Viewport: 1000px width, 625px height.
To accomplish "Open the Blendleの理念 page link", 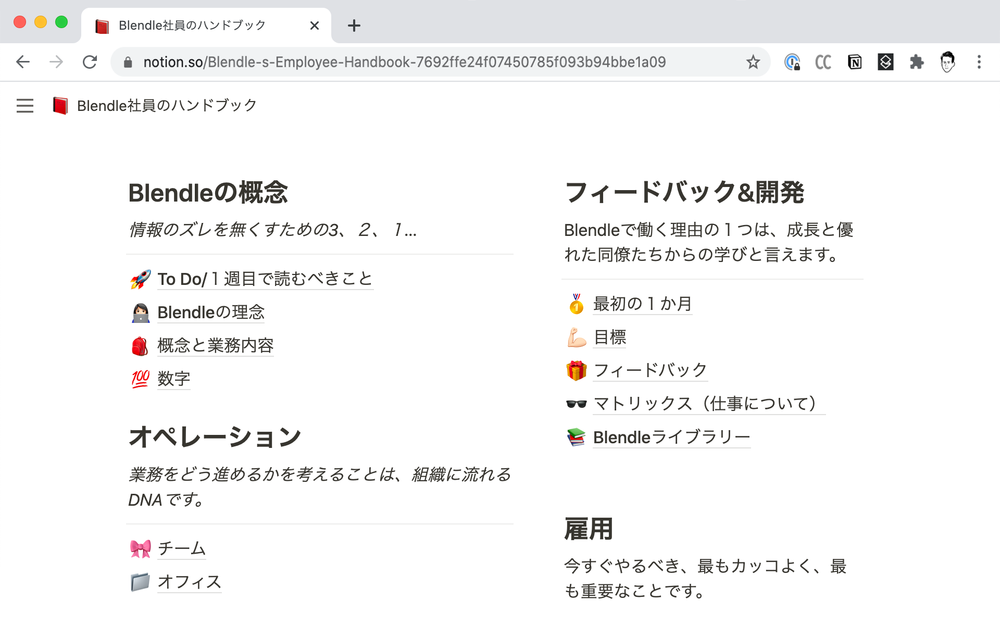I will (x=211, y=312).
